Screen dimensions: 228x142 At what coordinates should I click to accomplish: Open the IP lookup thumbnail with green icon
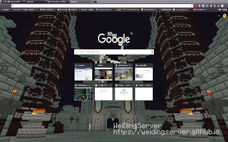104,92
